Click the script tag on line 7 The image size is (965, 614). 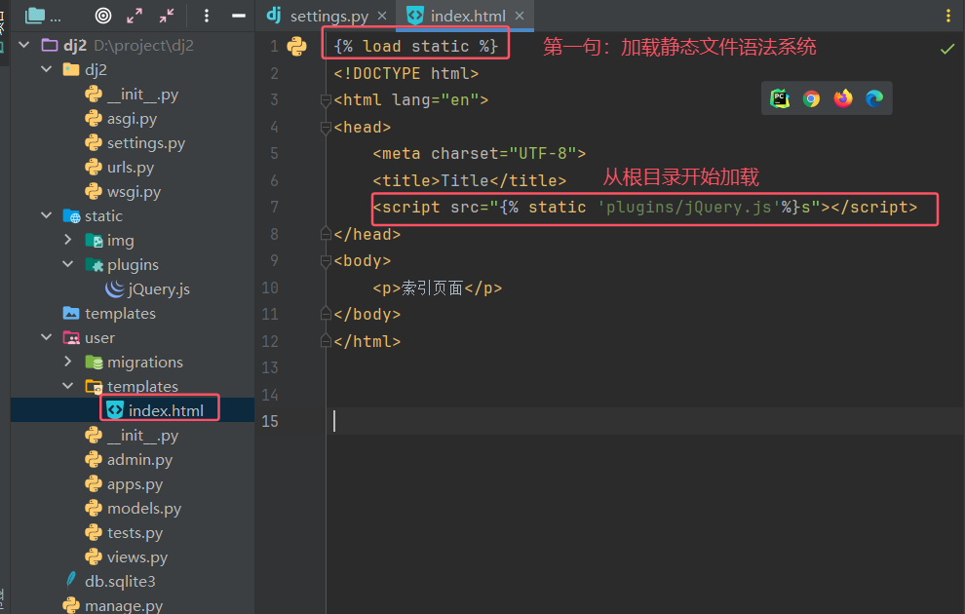[x=645, y=208]
